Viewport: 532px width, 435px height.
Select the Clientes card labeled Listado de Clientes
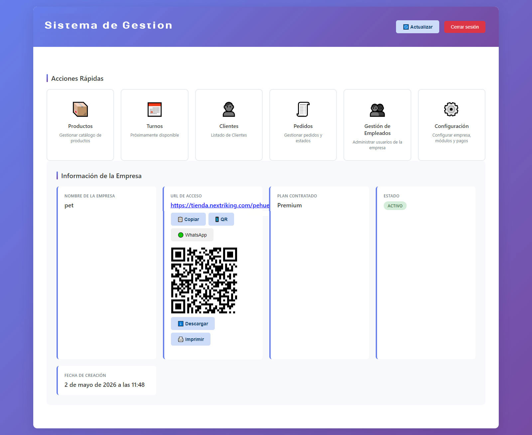[x=229, y=125]
